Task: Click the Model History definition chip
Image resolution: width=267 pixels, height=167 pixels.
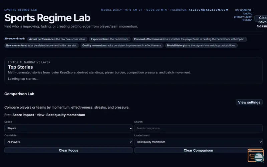Action: [201, 45]
